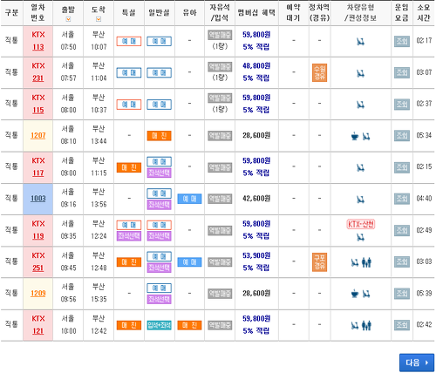Book standard class (일반실) for train 1003

pos(159,193)
